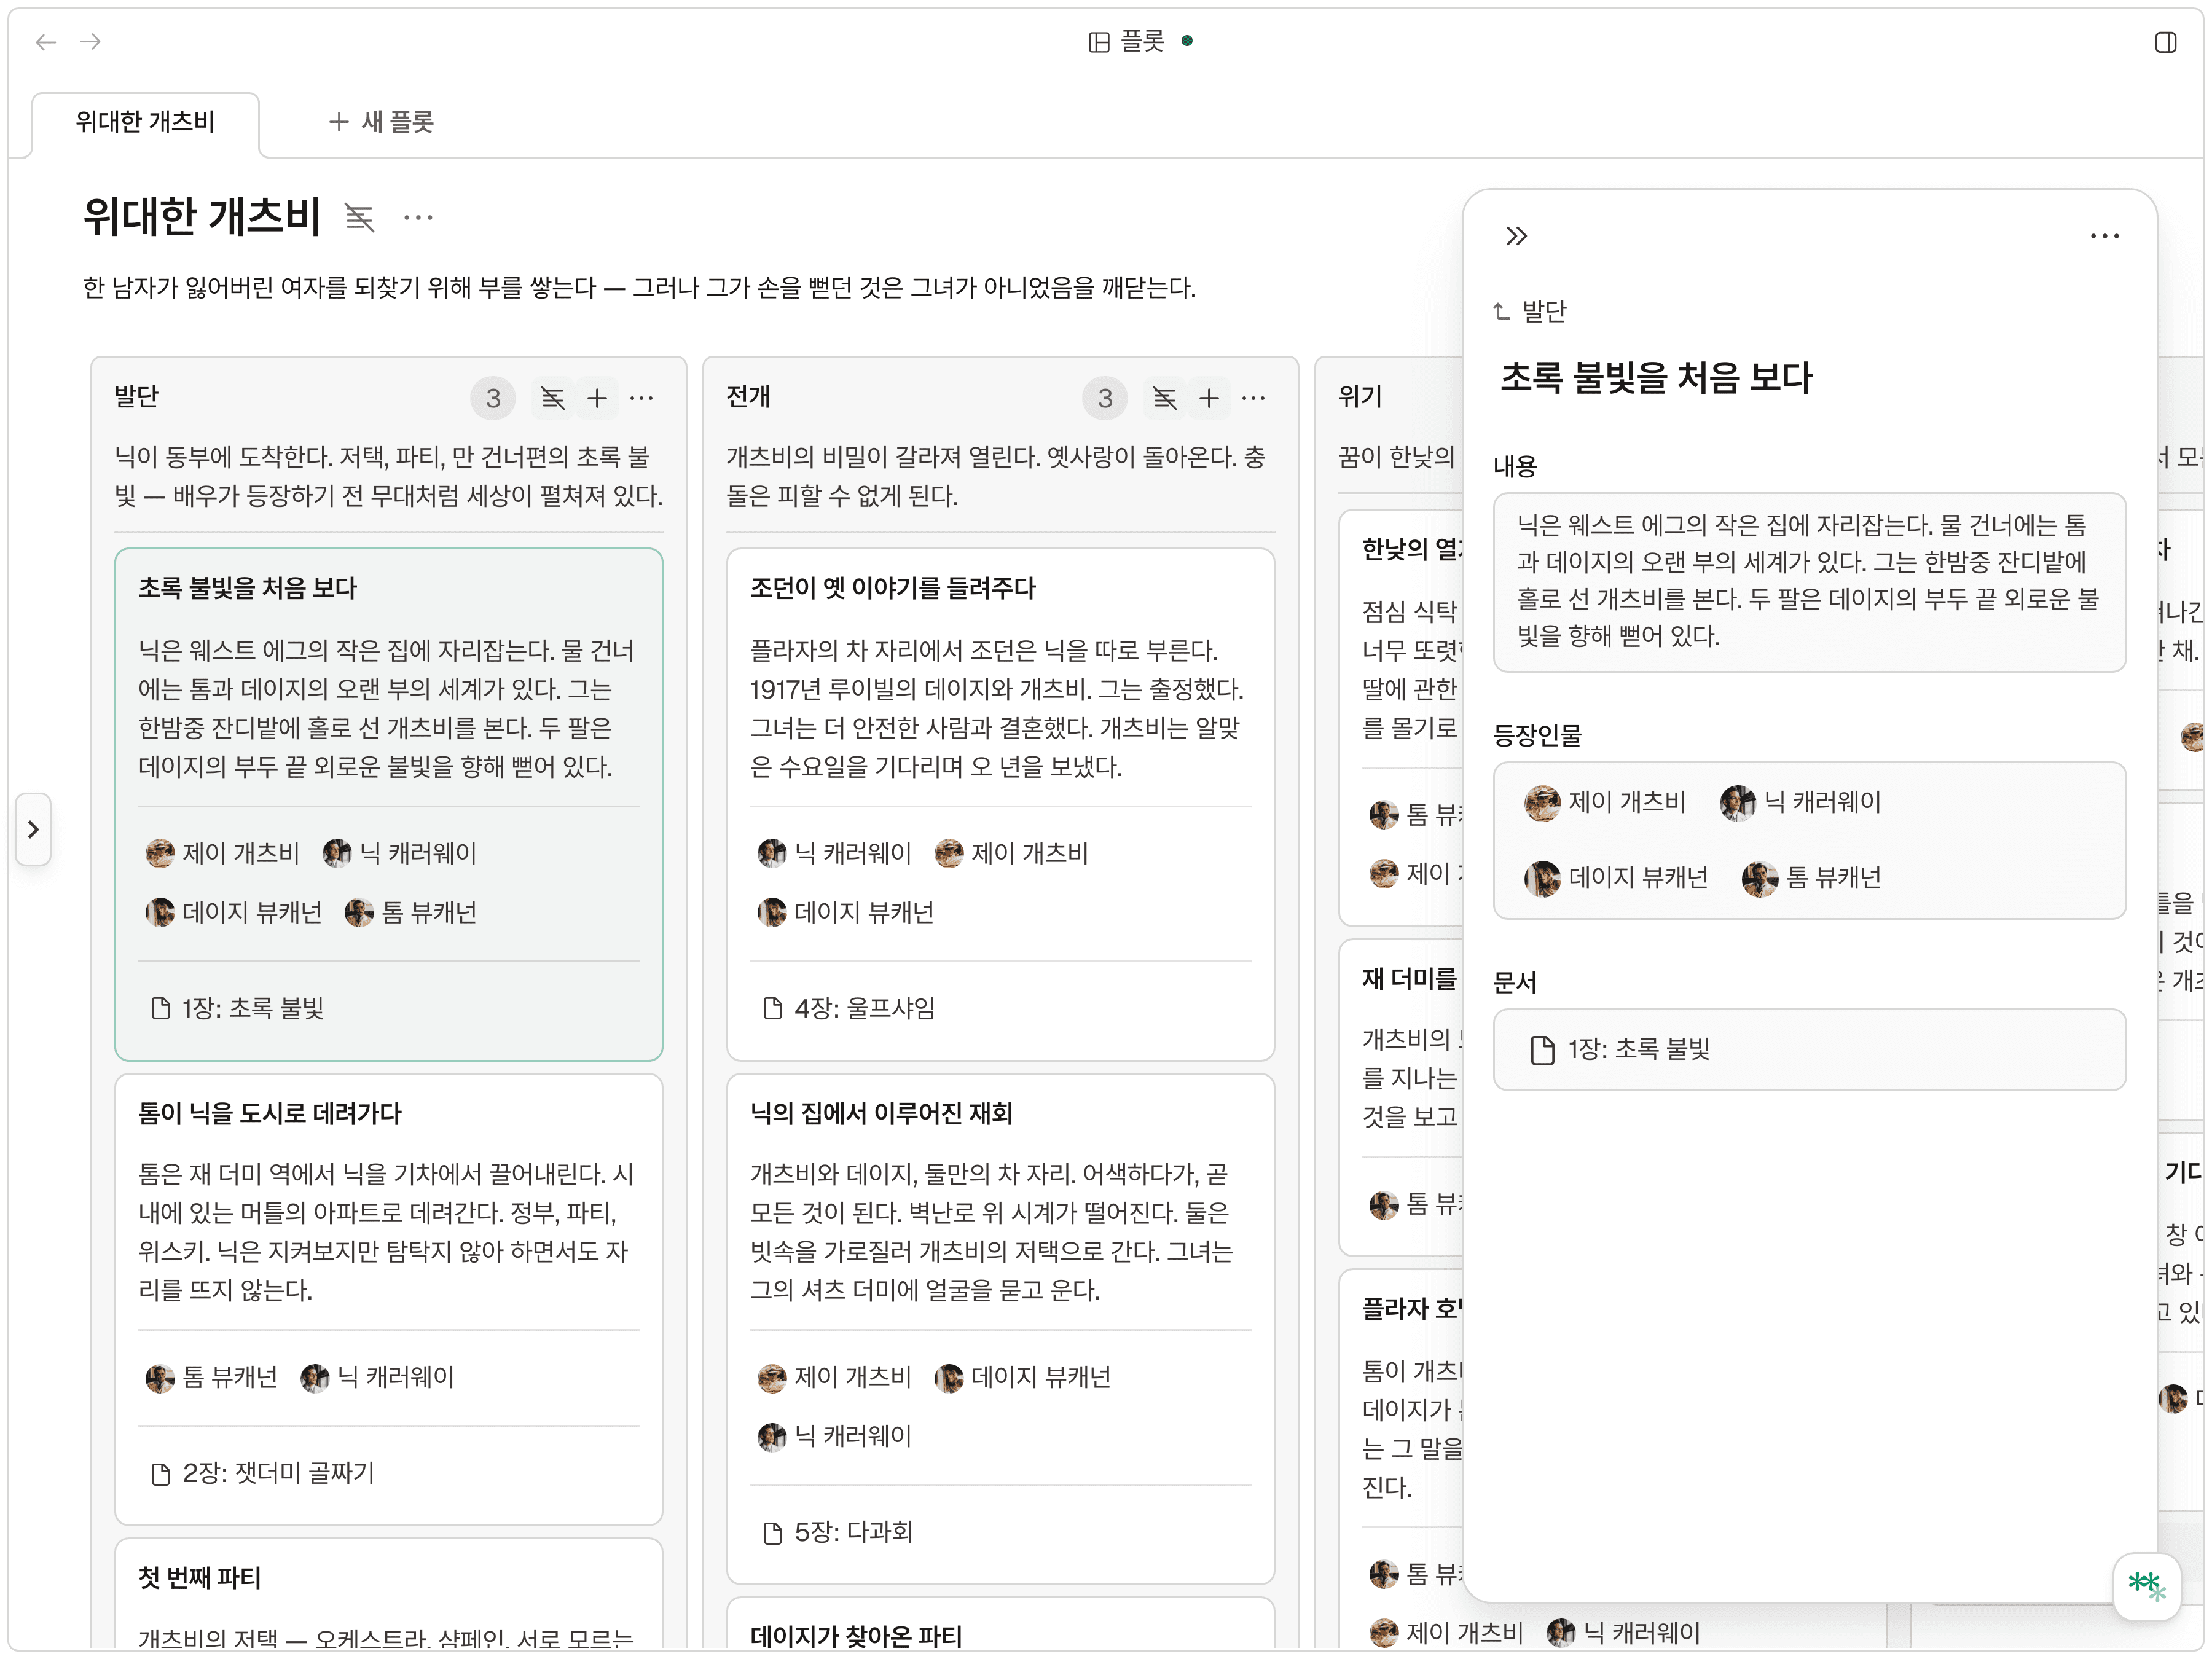Screen dimensions: 2212x1659
Task: Create a new plot with 새 플롯
Action: 381,121
